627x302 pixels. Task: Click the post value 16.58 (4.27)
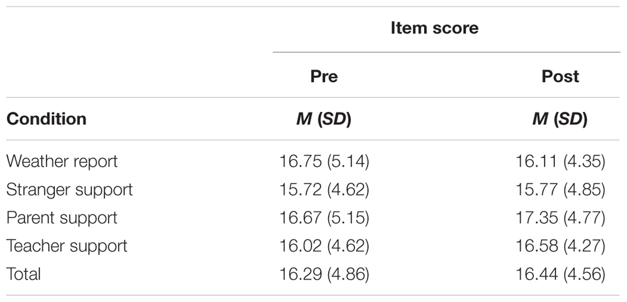tap(560, 246)
